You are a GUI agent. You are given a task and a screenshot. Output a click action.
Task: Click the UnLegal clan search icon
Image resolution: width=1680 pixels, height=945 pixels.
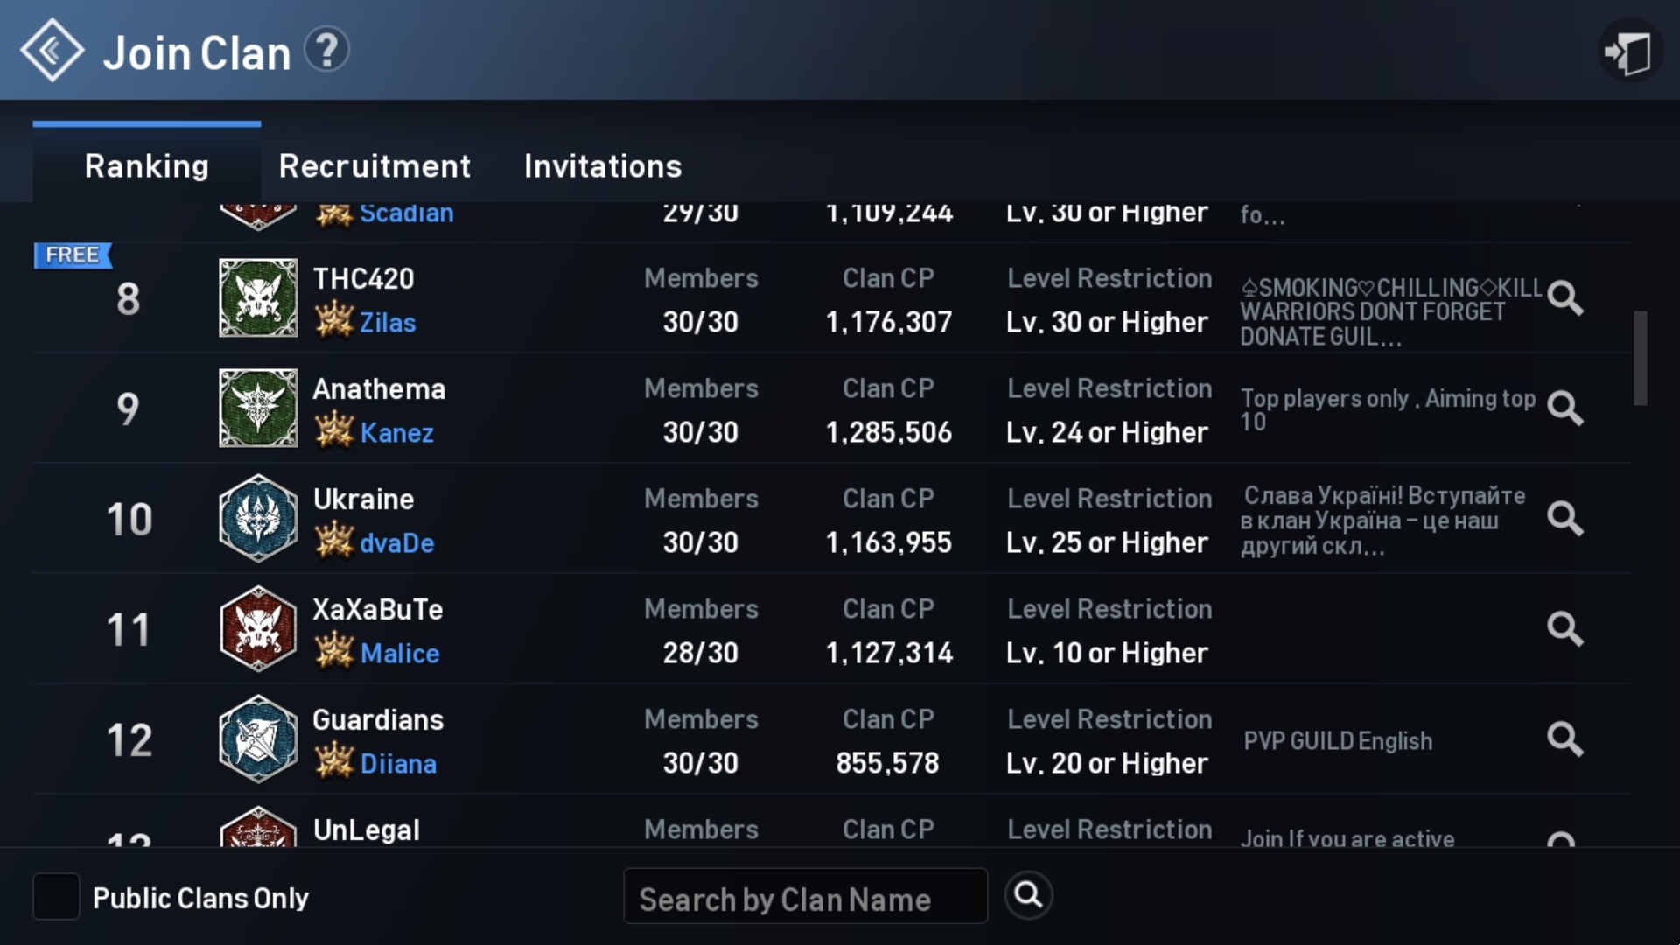(x=1564, y=837)
